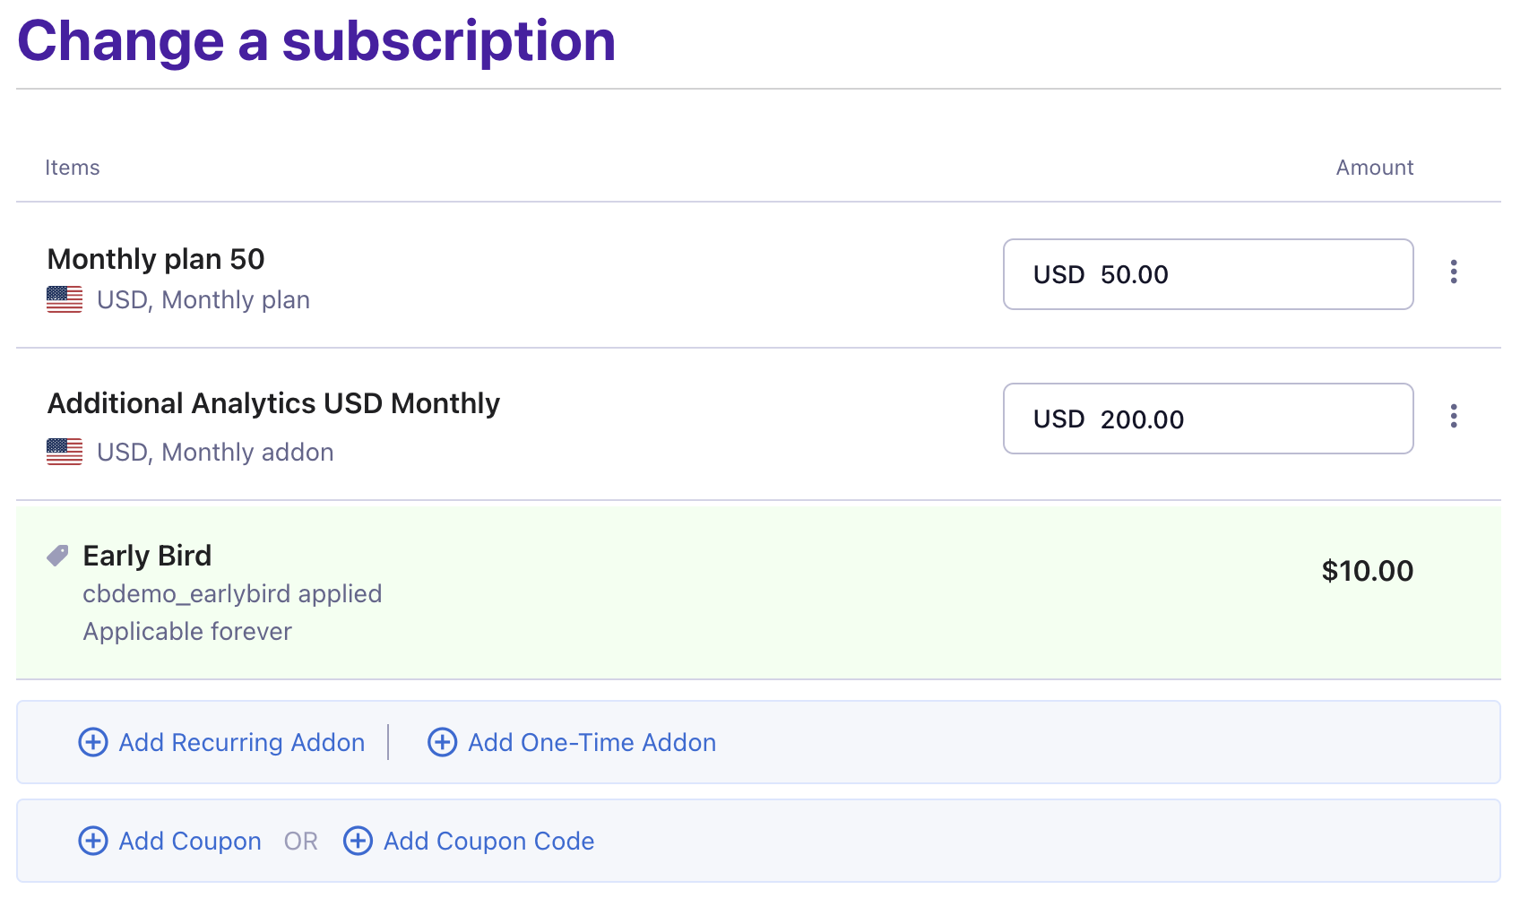Choose Add One-Time Addon
The image size is (1529, 898).
[592, 742]
